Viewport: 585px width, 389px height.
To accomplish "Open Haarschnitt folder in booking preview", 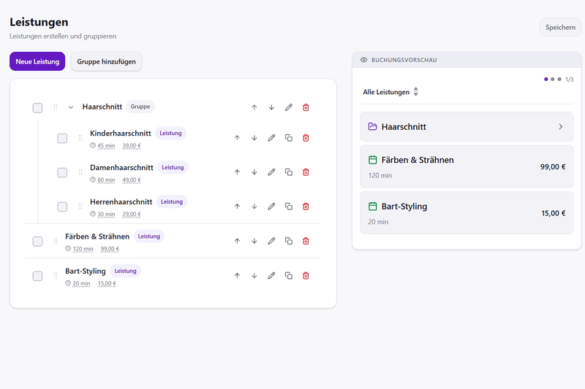I will coord(467,126).
